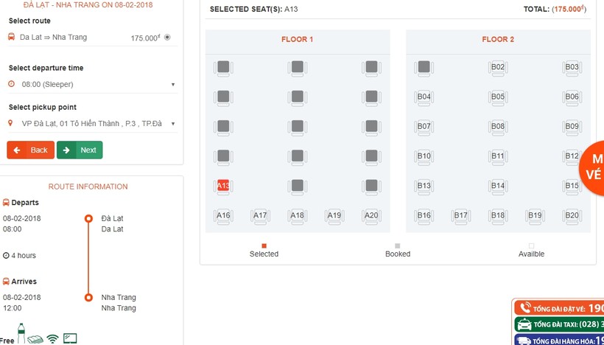Click seat B20 on Floor 2
Screen dimensions: 604x345
point(572,216)
